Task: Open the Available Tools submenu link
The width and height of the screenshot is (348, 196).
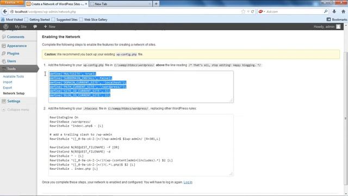Action: click(13, 76)
